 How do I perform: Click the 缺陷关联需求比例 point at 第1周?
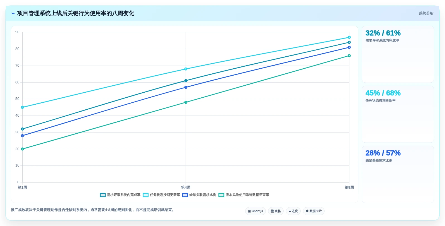pyautogui.click(x=23, y=136)
